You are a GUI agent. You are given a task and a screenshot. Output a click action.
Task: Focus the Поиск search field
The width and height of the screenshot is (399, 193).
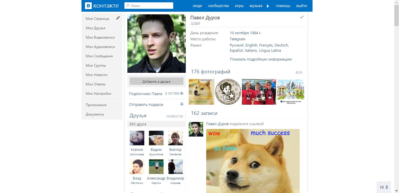[149, 6]
